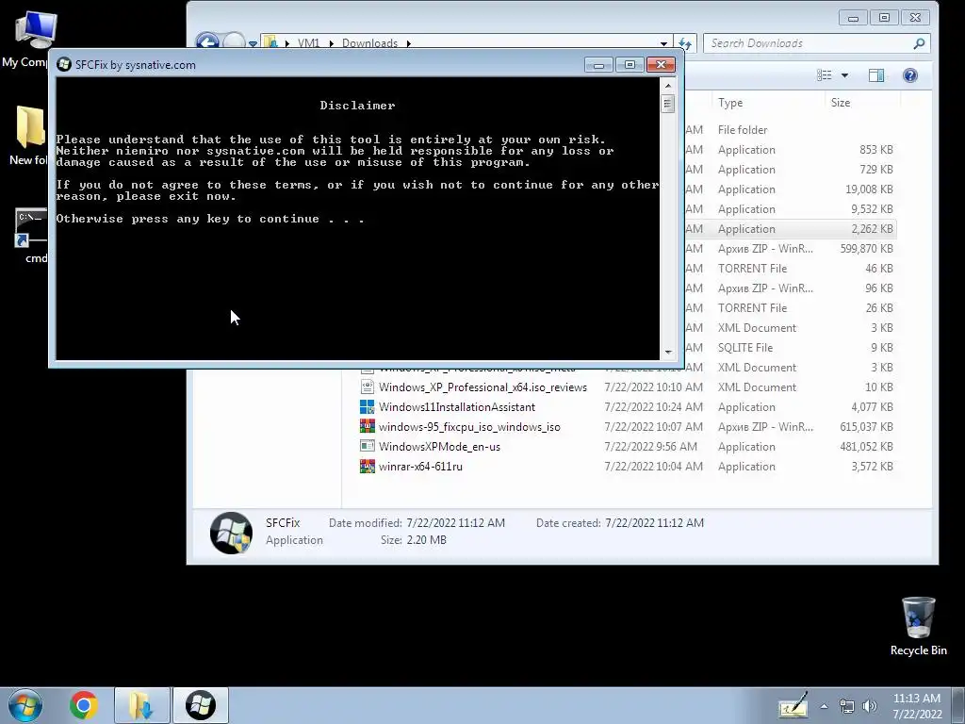Click VM1 in the address breadcrumb
965x724 pixels.
click(308, 43)
